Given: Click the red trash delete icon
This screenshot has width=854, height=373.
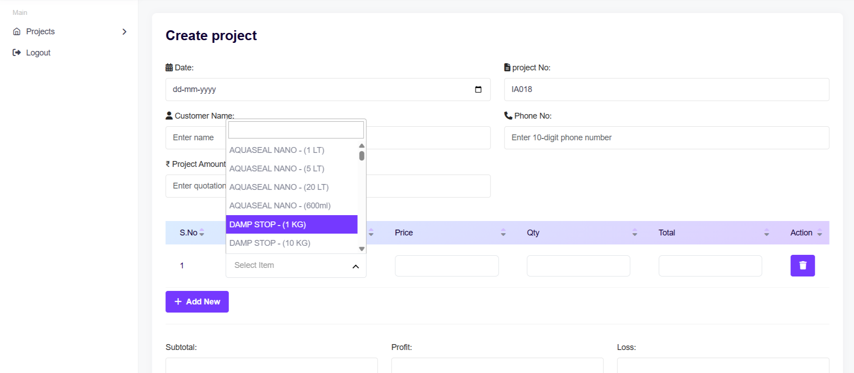Looking at the screenshot, I should 803,266.
